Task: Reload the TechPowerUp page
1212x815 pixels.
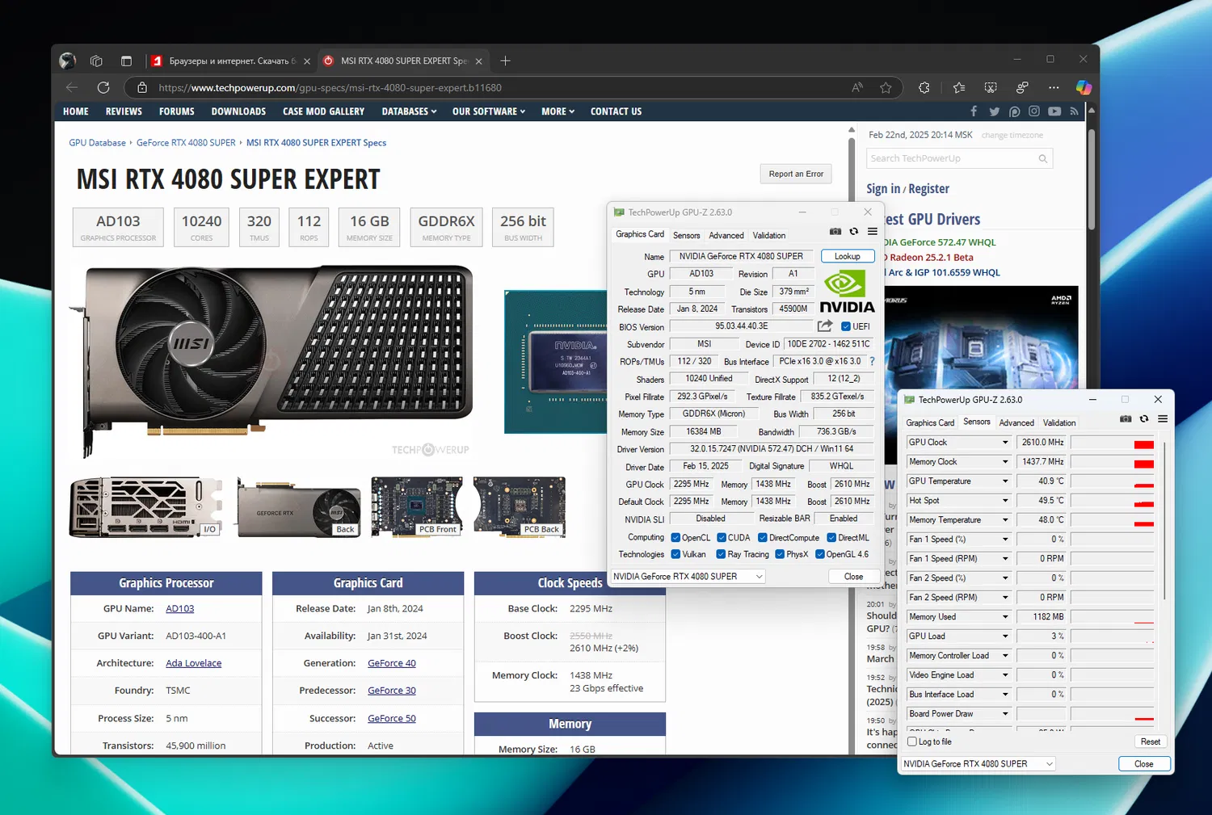Action: point(103,87)
